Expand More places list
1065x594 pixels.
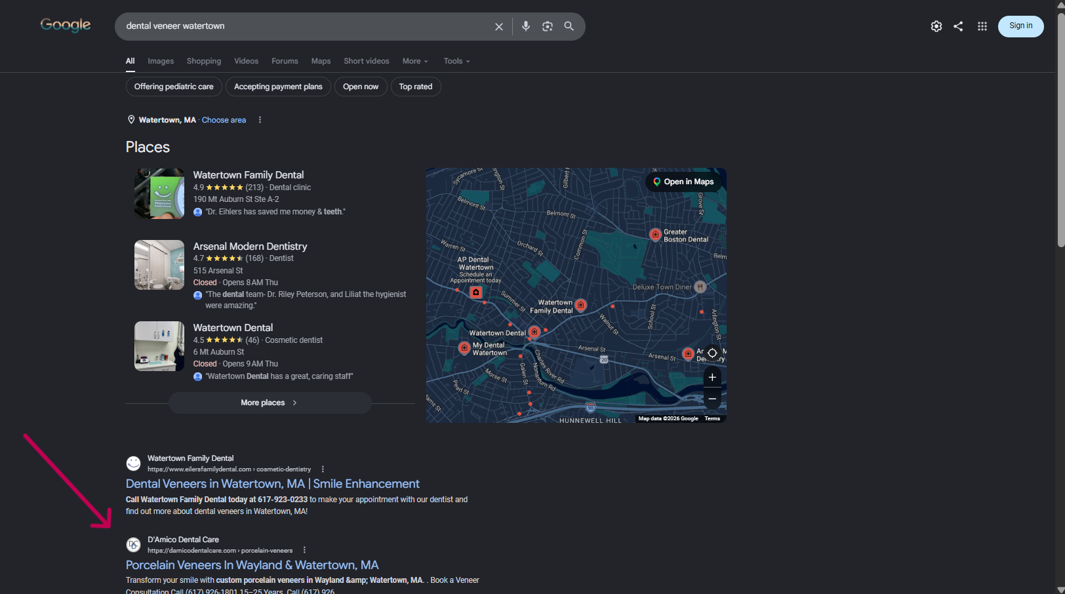click(270, 403)
